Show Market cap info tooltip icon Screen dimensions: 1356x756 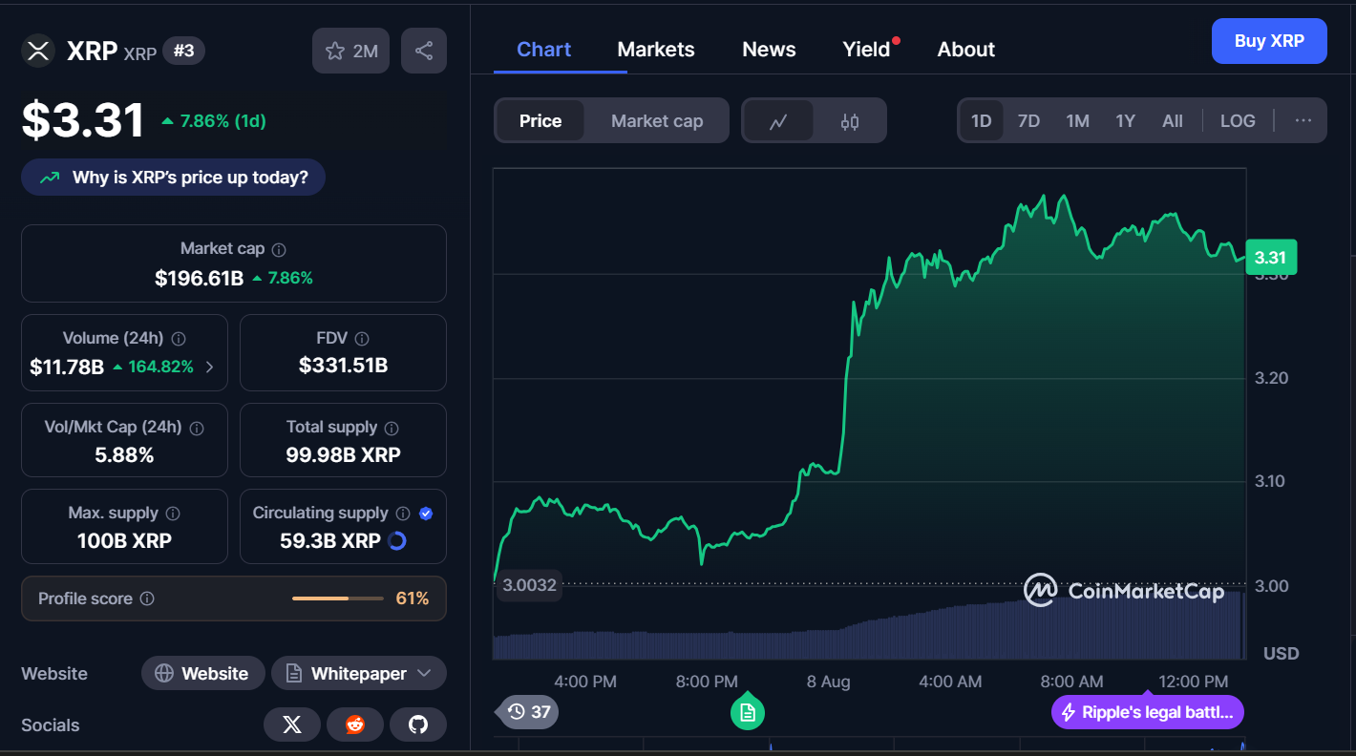(279, 249)
